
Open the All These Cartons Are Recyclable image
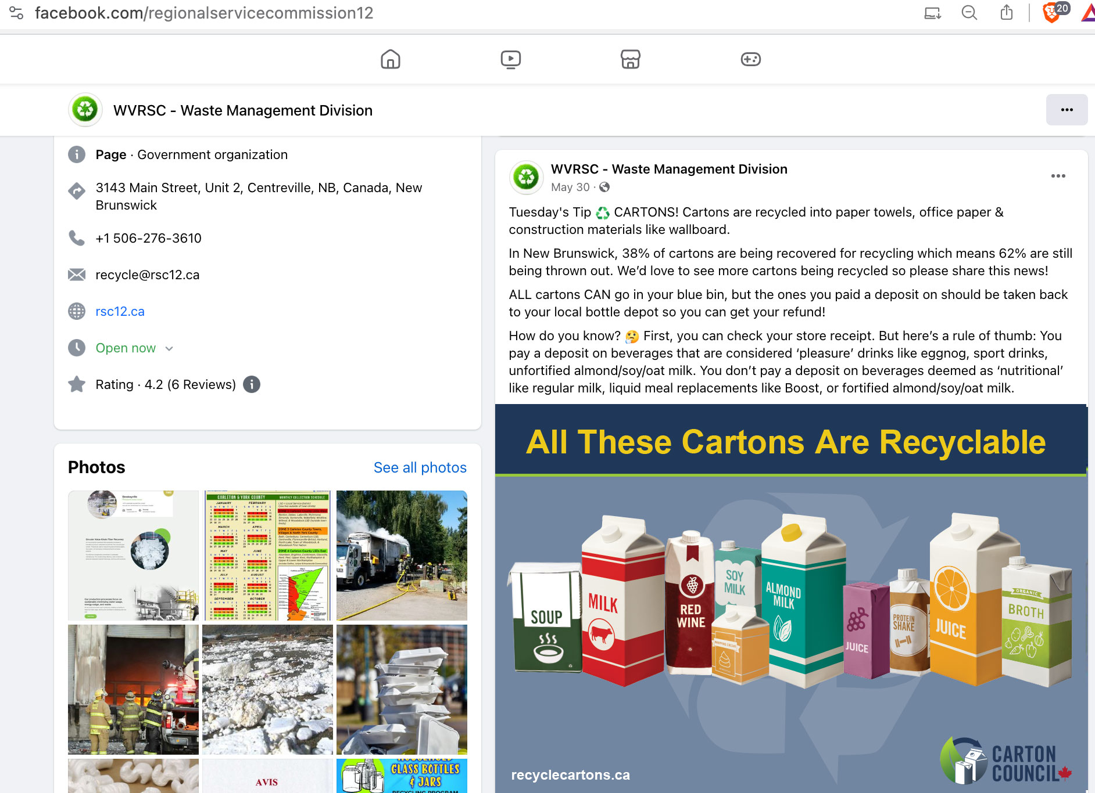[x=791, y=599]
